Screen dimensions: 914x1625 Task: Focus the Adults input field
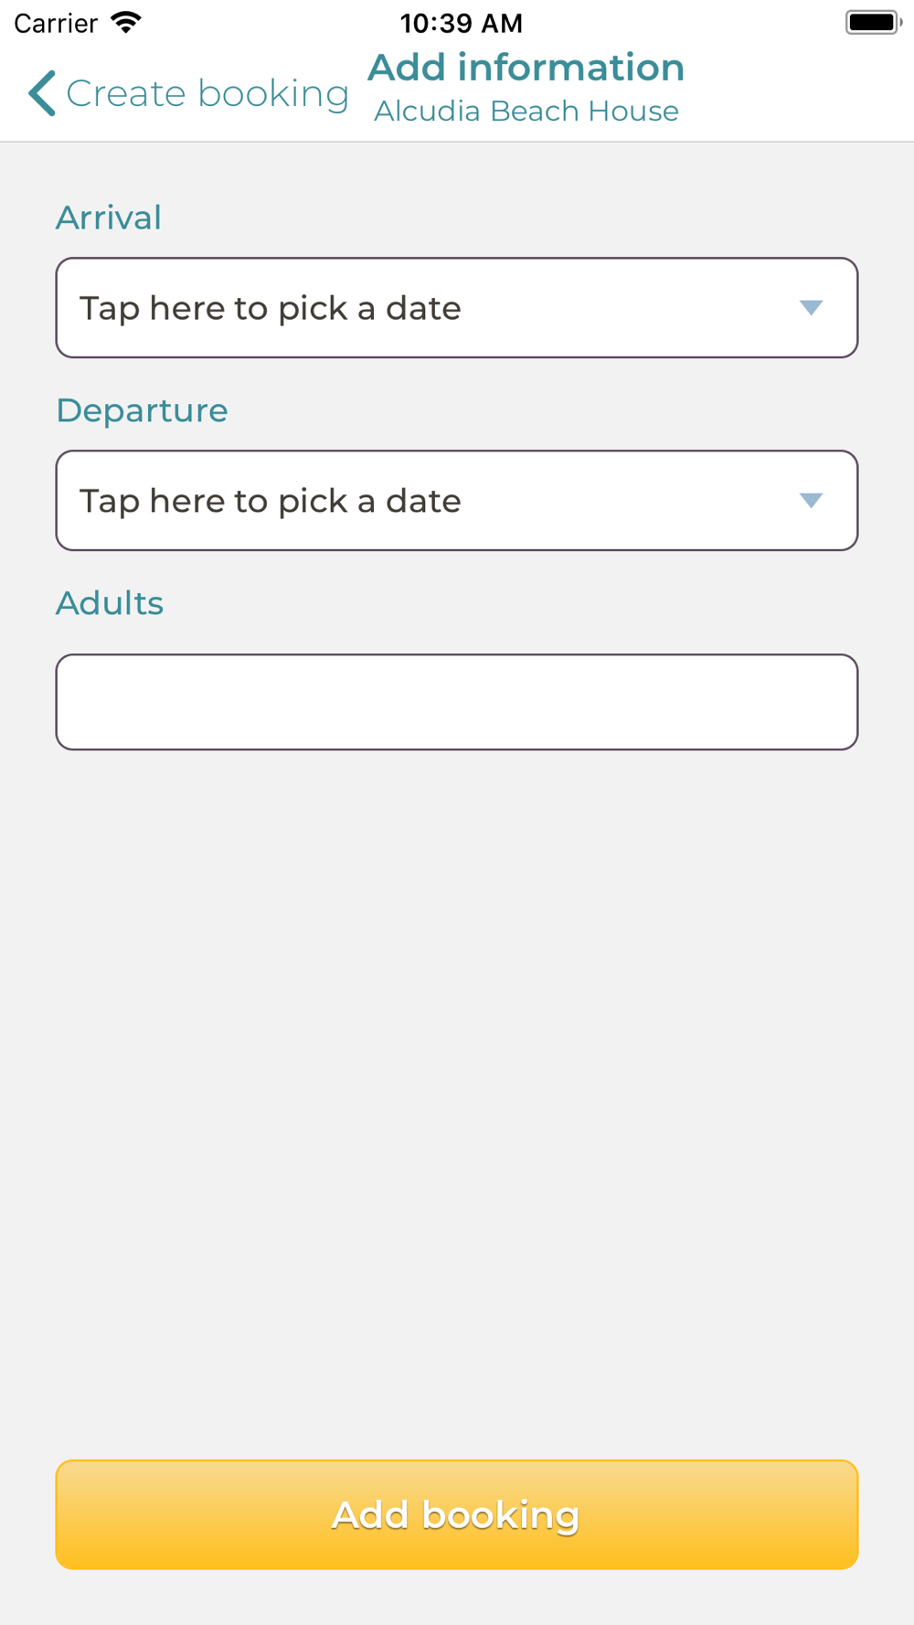coord(457,702)
